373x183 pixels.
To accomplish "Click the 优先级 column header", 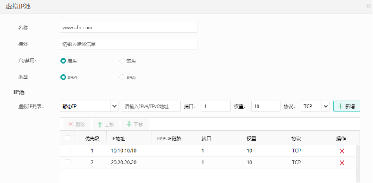I will coord(92,138).
